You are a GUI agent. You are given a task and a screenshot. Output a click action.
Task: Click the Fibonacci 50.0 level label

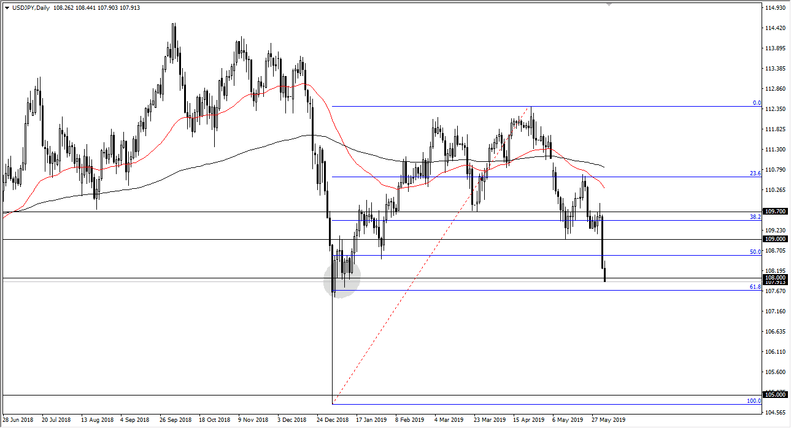pyautogui.click(x=755, y=252)
